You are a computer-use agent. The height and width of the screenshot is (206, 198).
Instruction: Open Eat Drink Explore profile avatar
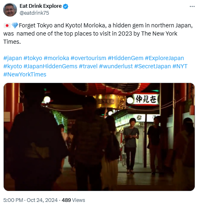coord(10,10)
